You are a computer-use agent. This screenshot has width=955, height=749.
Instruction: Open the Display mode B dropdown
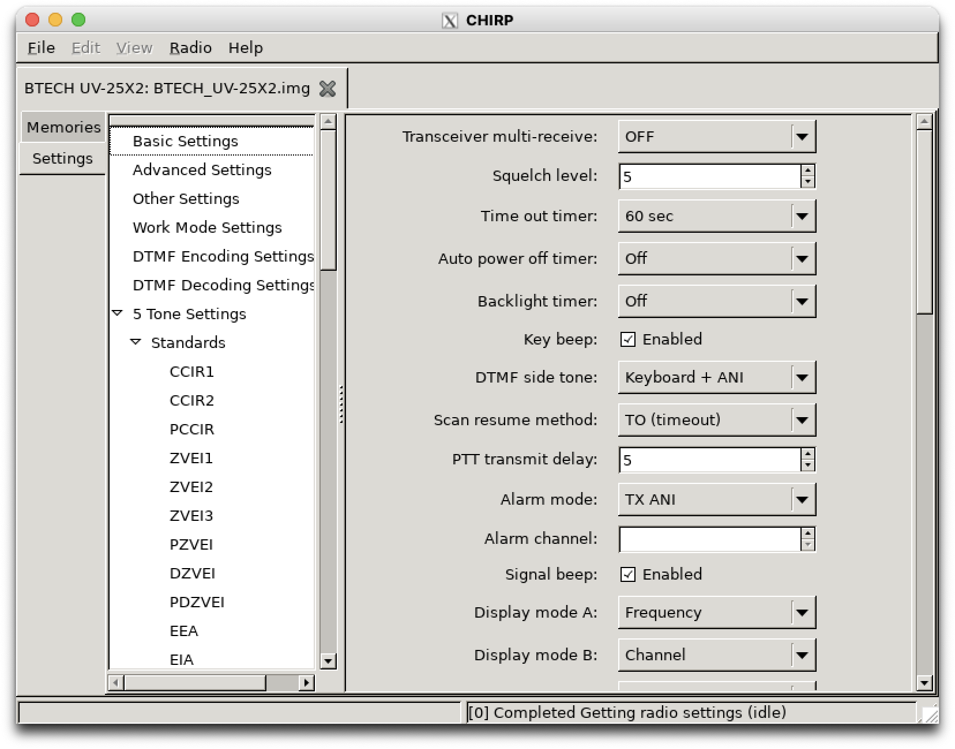click(717, 655)
